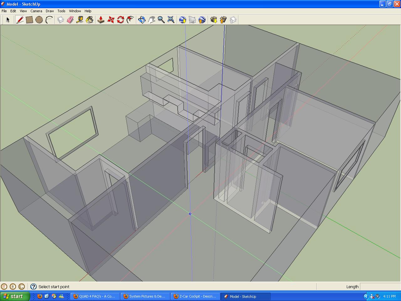Select the Push/Pull tool
This screenshot has width=401, height=301.
101,20
